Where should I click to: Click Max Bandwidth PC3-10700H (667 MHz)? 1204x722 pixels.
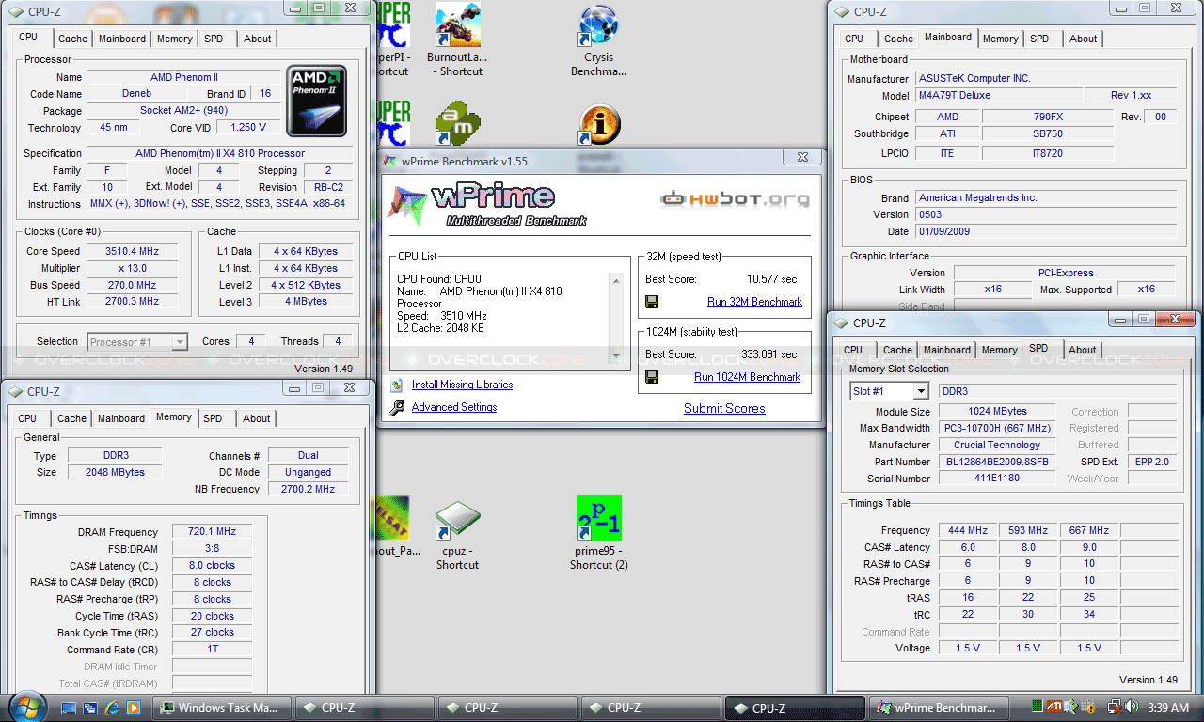coord(997,428)
